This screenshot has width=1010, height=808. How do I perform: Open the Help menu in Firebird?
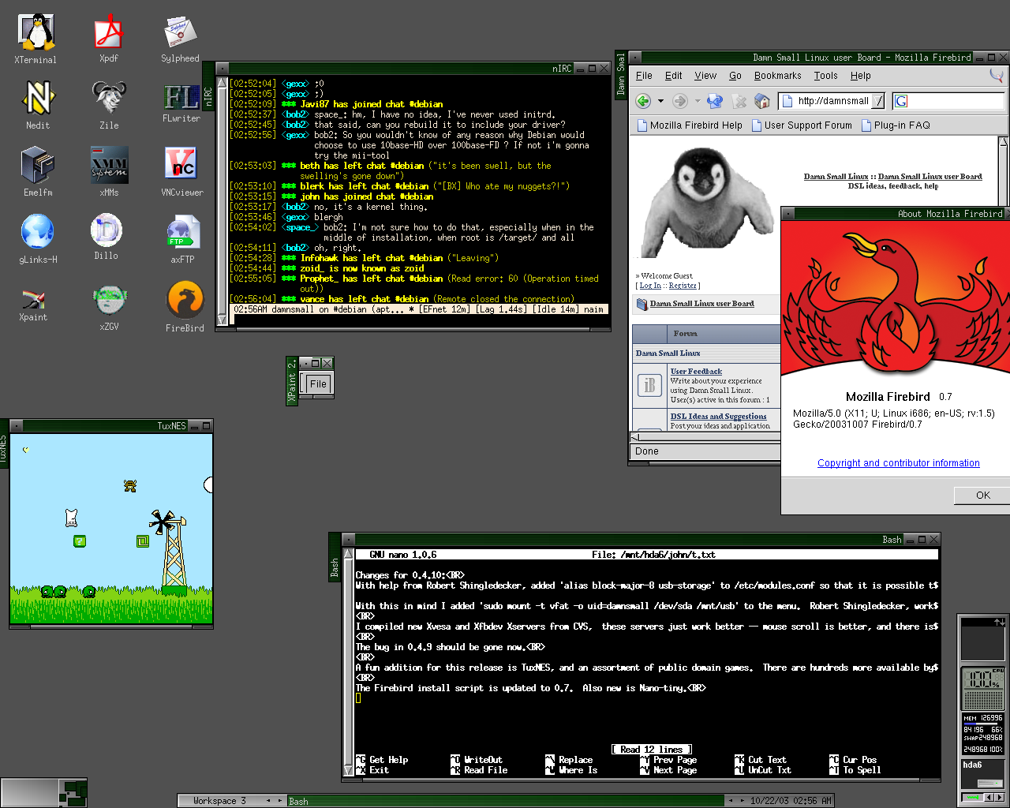[861, 76]
